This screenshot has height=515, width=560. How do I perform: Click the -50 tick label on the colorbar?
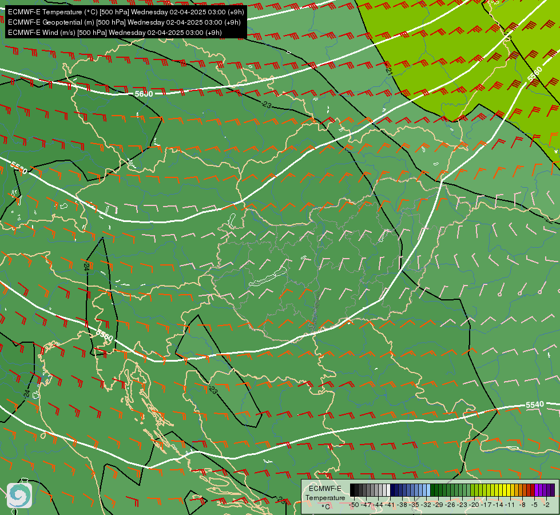tap(354, 505)
